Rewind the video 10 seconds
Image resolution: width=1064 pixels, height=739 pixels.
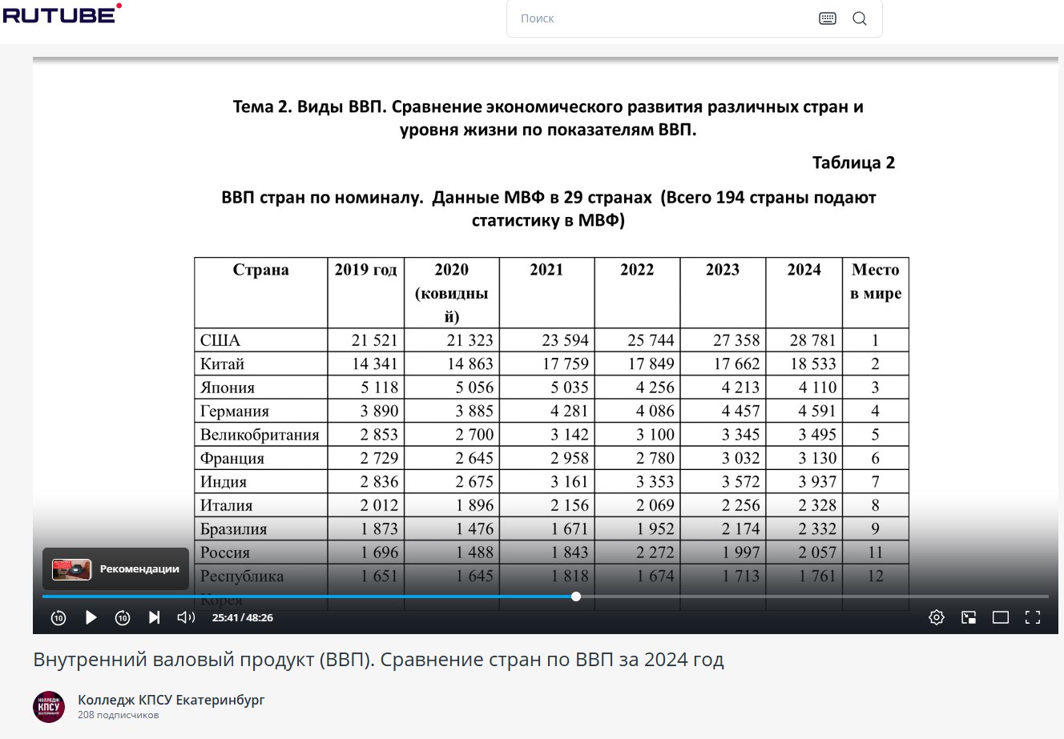click(58, 617)
